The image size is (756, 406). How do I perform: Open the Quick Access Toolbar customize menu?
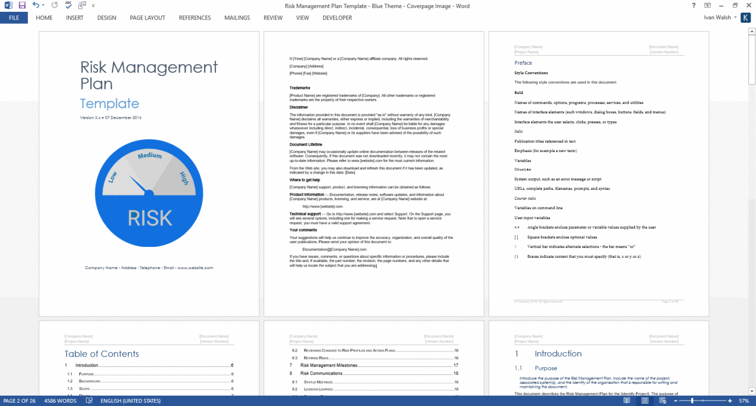[93, 5]
